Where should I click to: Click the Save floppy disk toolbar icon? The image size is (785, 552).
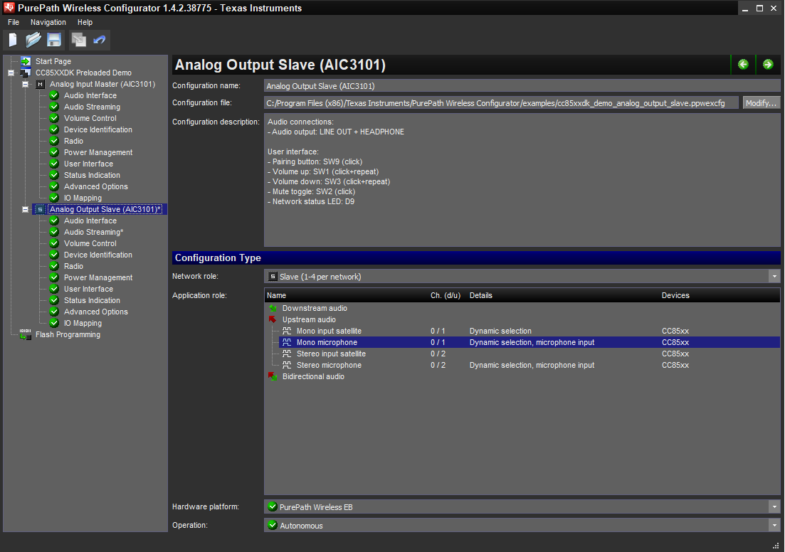point(53,40)
